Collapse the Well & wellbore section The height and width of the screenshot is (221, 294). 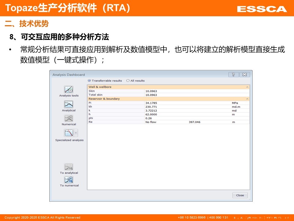pyautogui.click(x=247, y=87)
